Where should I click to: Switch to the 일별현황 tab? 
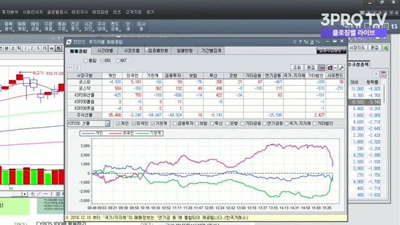pyautogui.click(x=185, y=51)
